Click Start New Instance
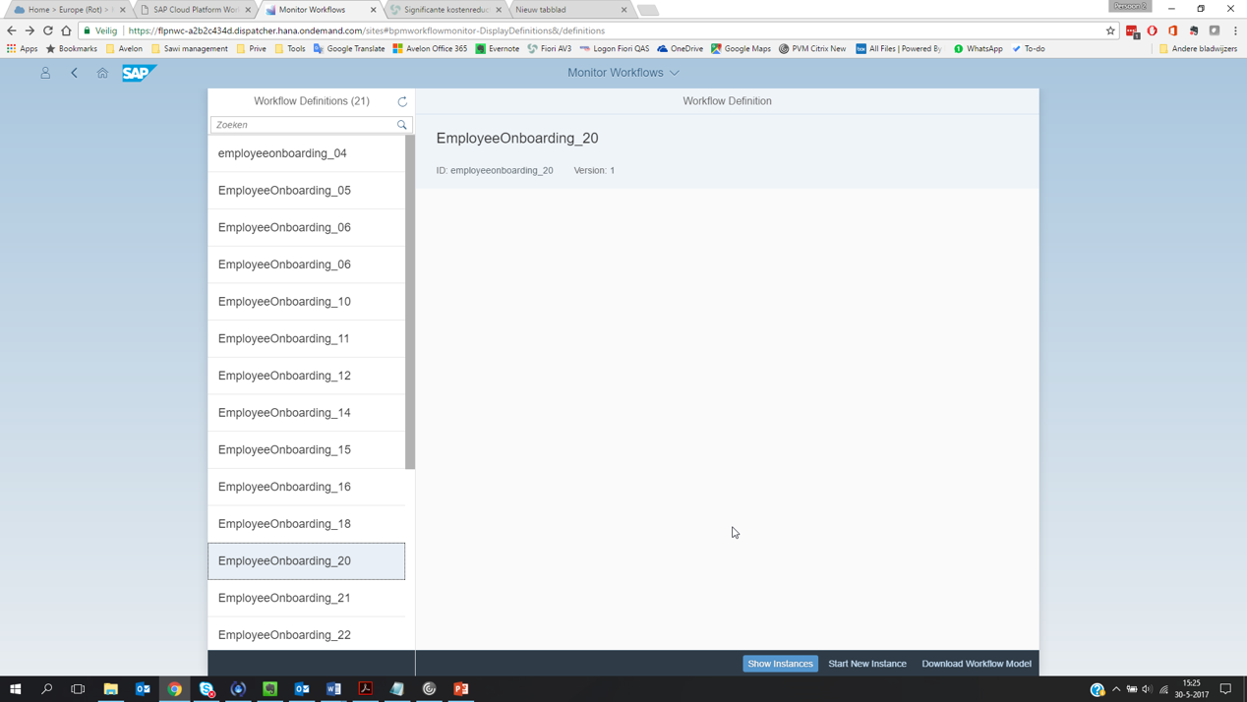1247x702 pixels. [x=867, y=664]
